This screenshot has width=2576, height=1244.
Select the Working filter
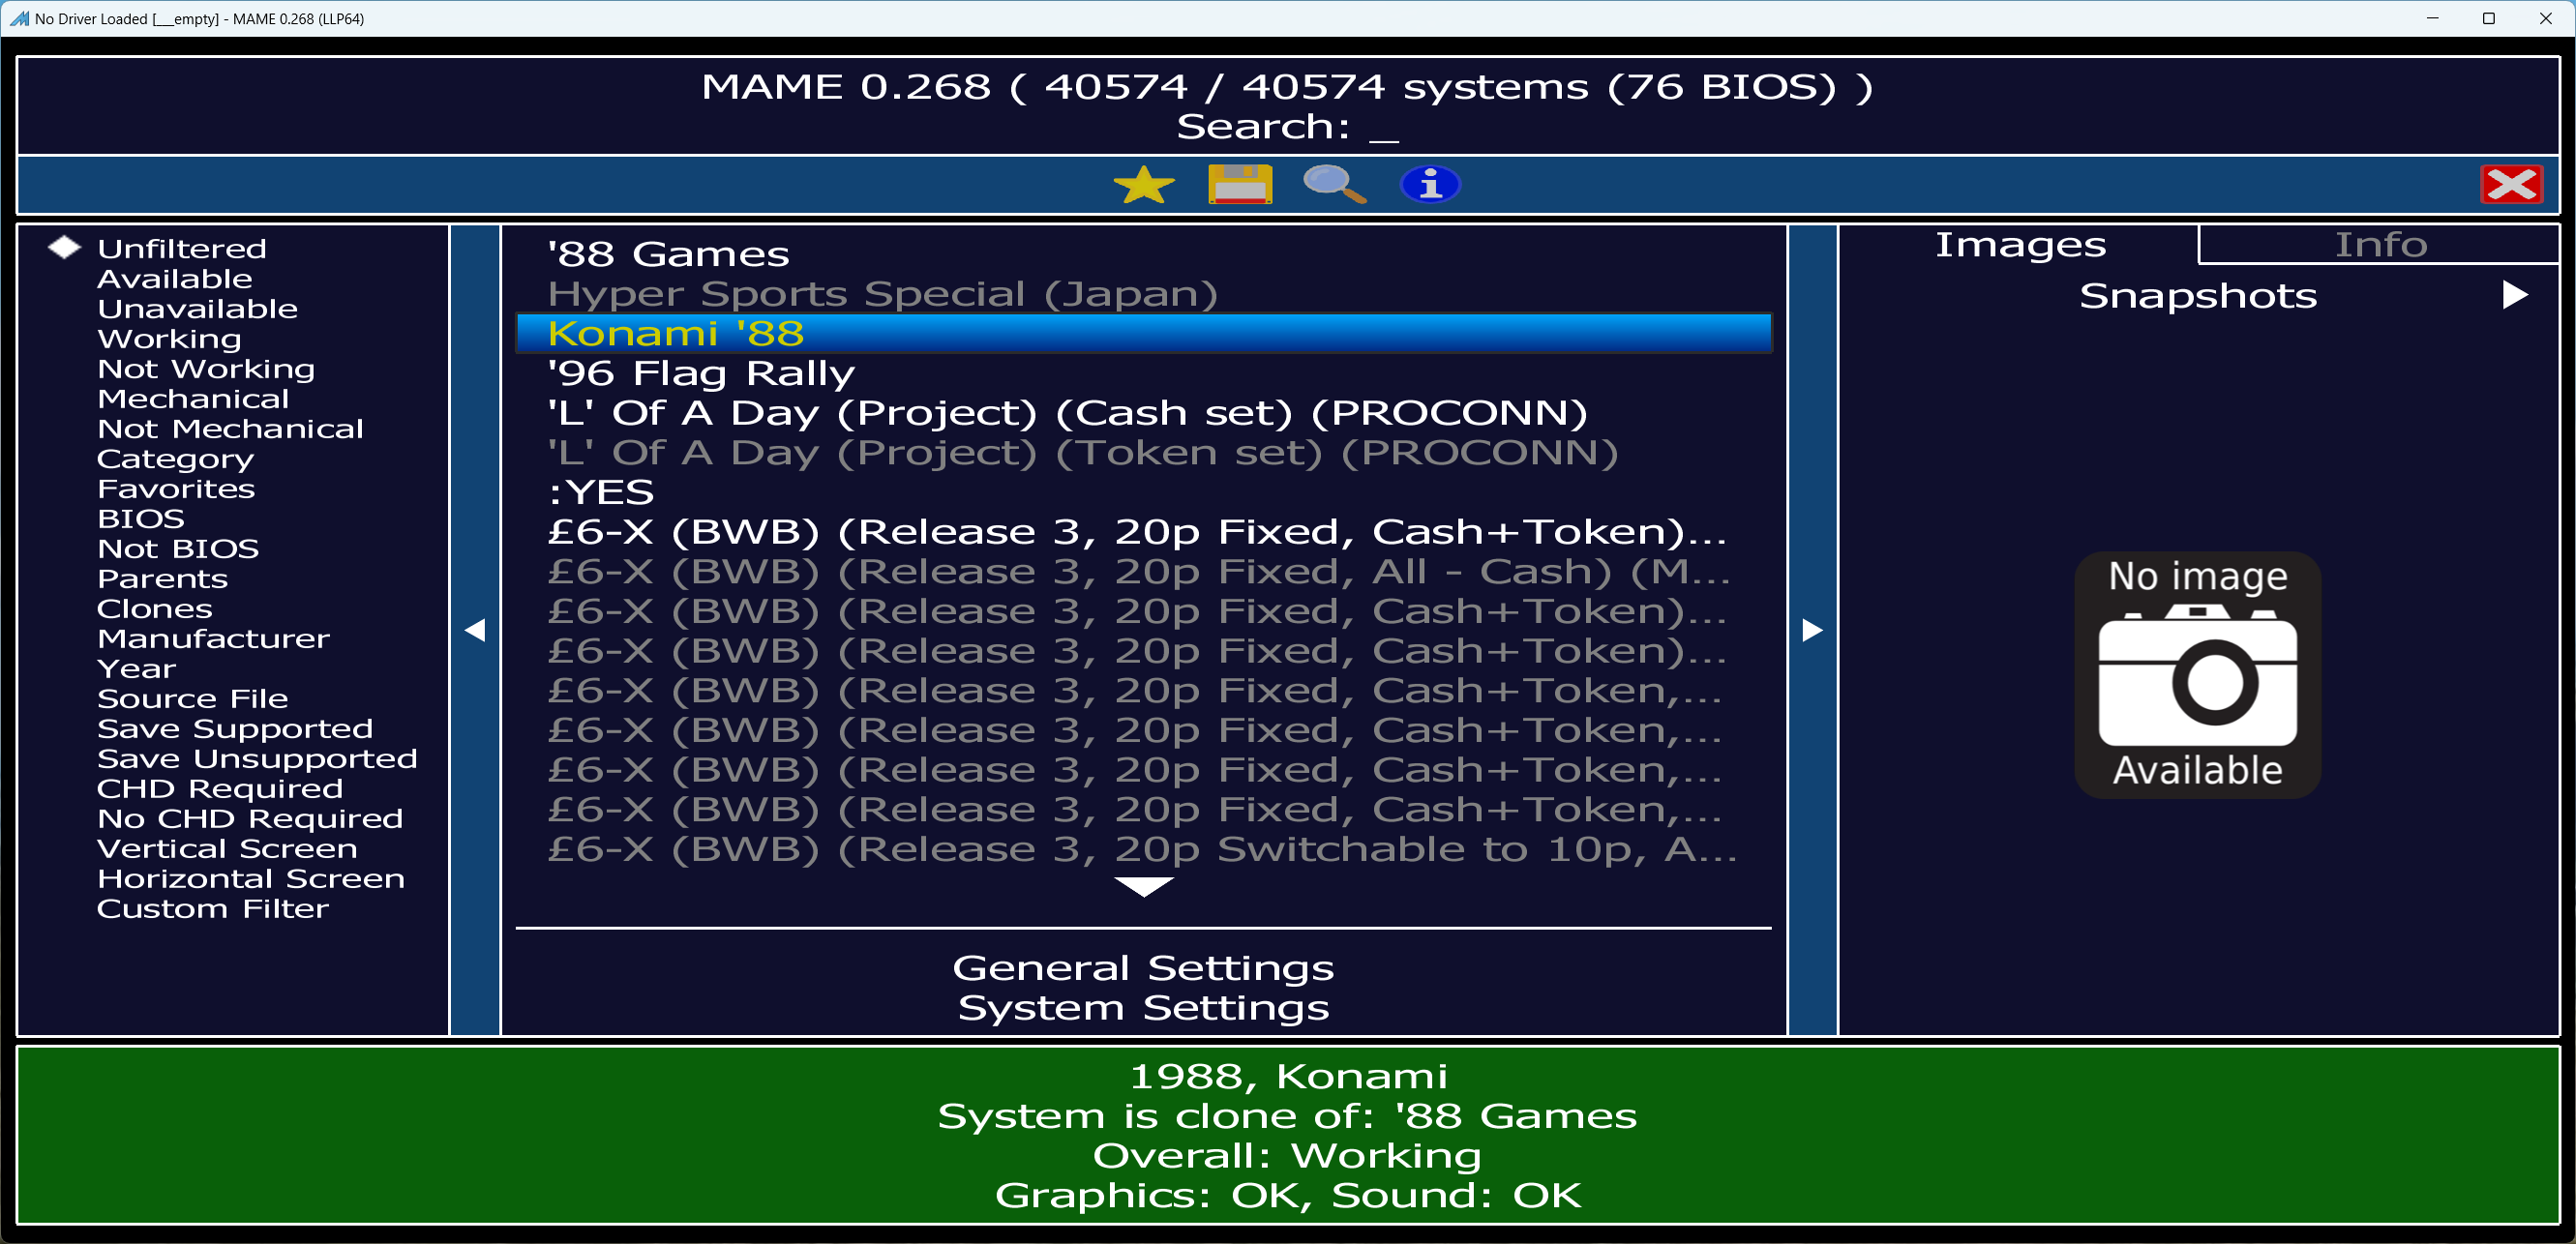170,339
